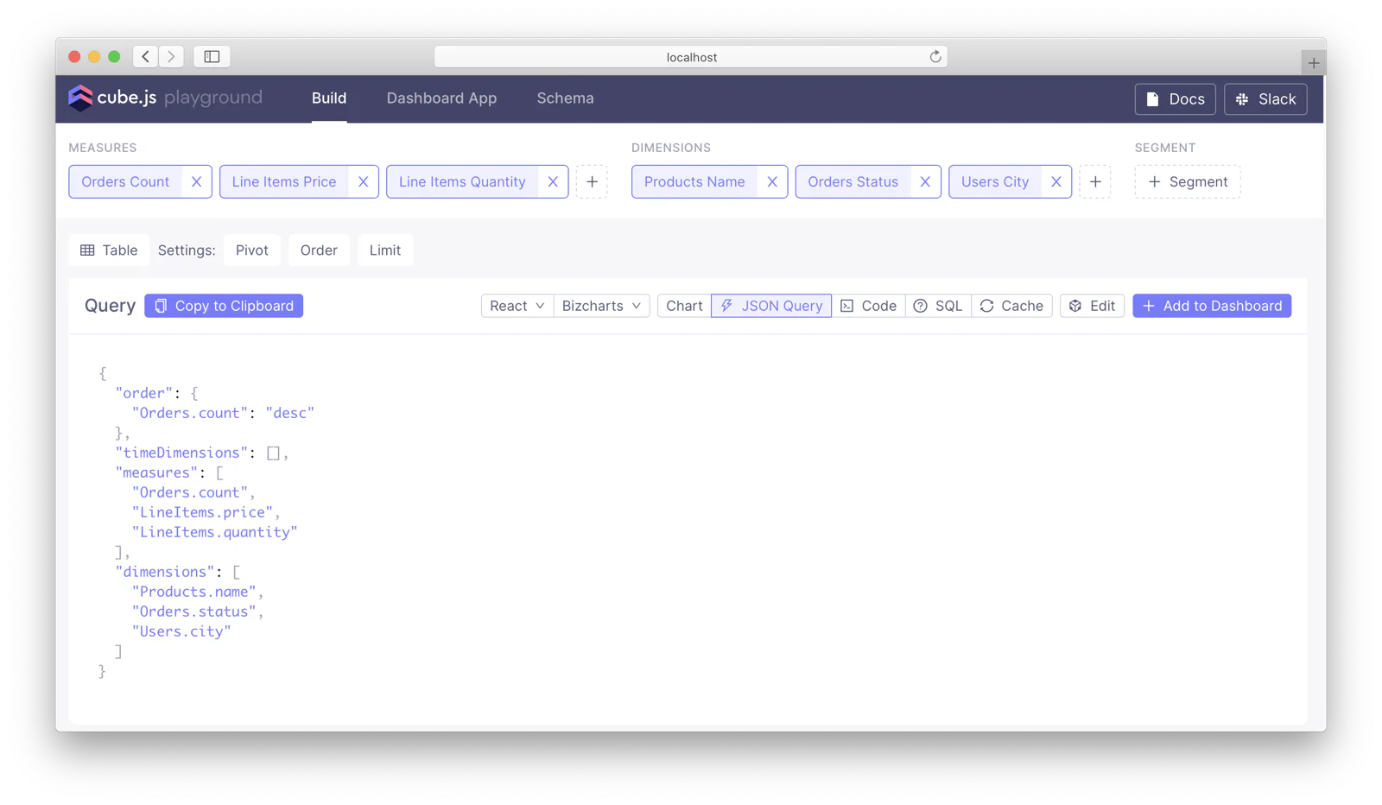
Task: Show the generated SQL view
Action: (938, 306)
